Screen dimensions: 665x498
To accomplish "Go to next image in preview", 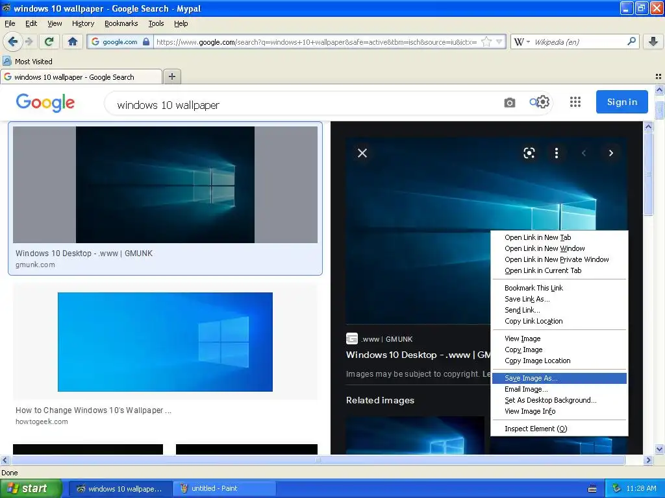I will point(610,153).
